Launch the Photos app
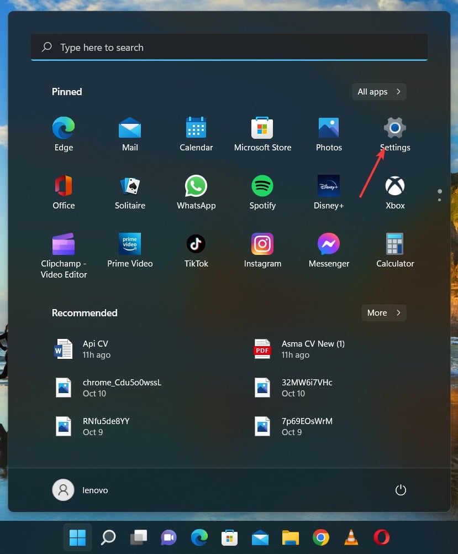This screenshot has width=458, height=554. pos(329,134)
